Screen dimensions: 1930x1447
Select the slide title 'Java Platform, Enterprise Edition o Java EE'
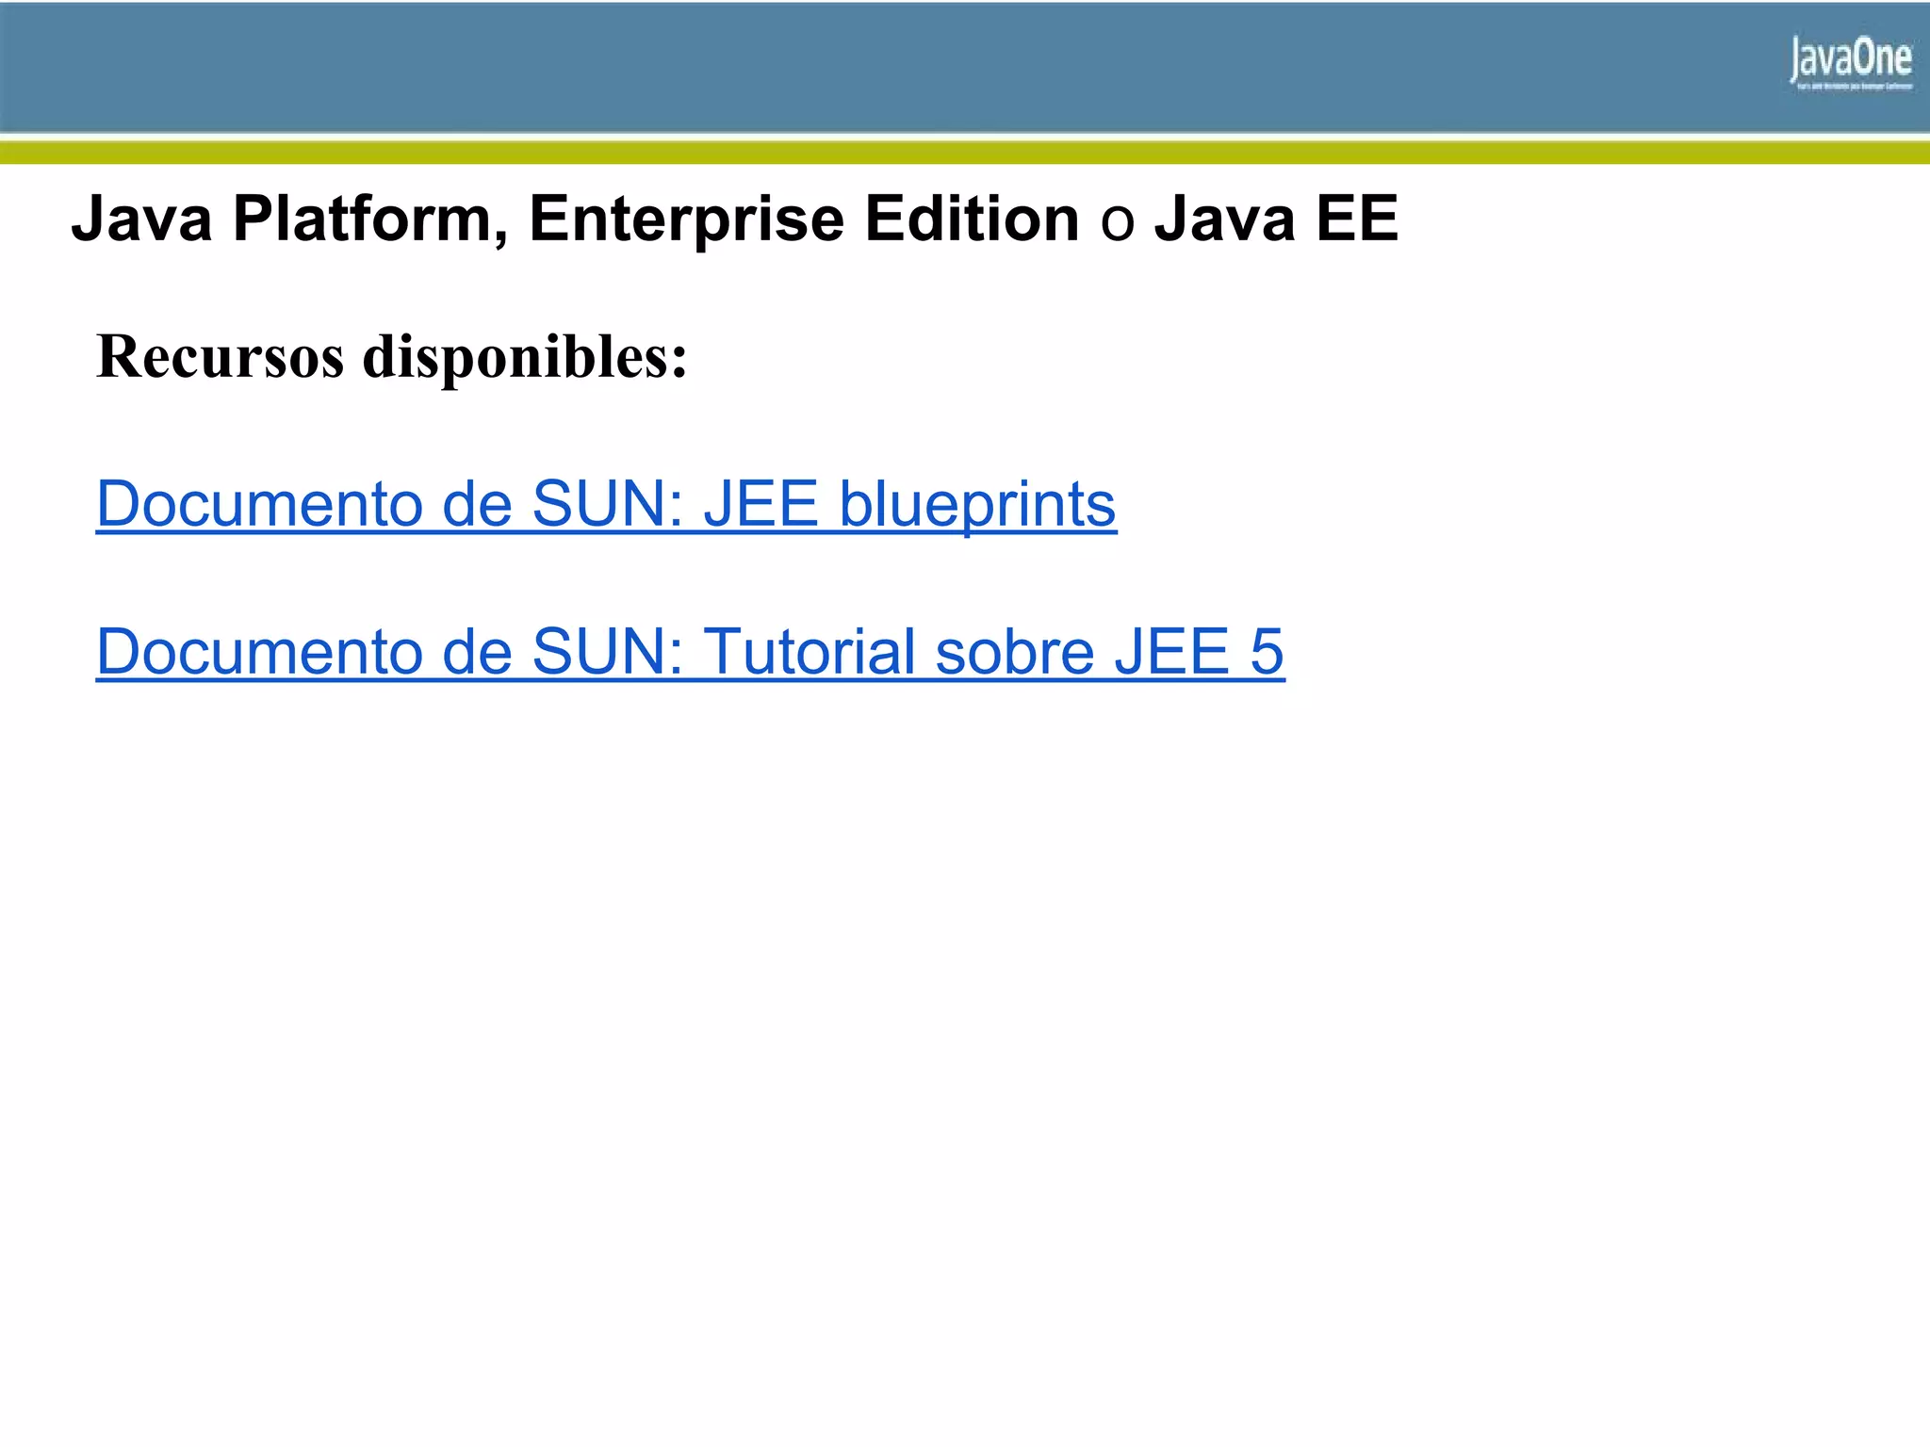tap(735, 219)
